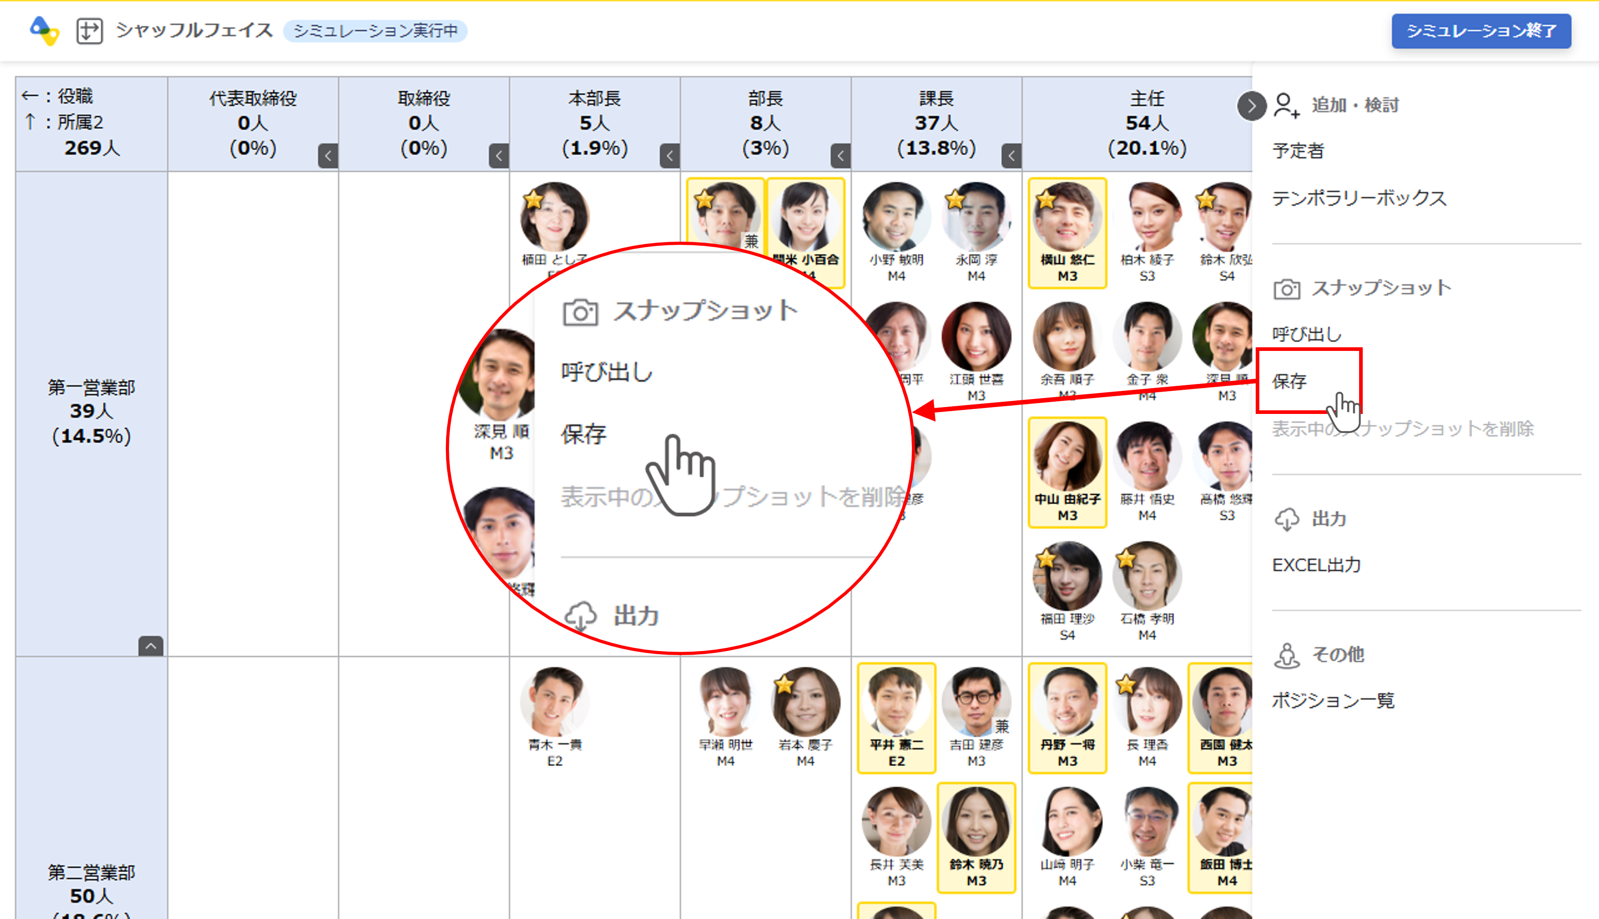1599x919 pixels.
Task: Select 早瀬 明世's face photo
Action: [726, 702]
